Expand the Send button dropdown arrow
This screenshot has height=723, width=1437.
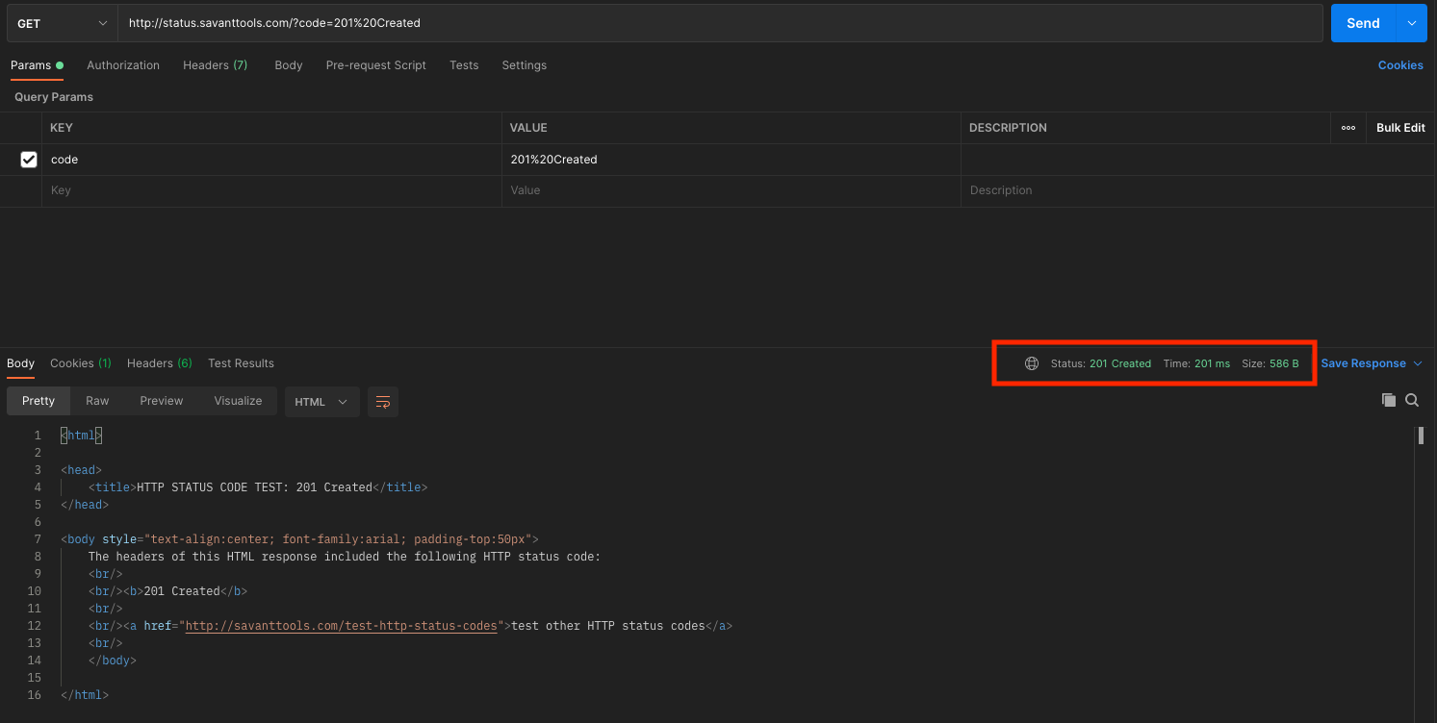(x=1412, y=23)
